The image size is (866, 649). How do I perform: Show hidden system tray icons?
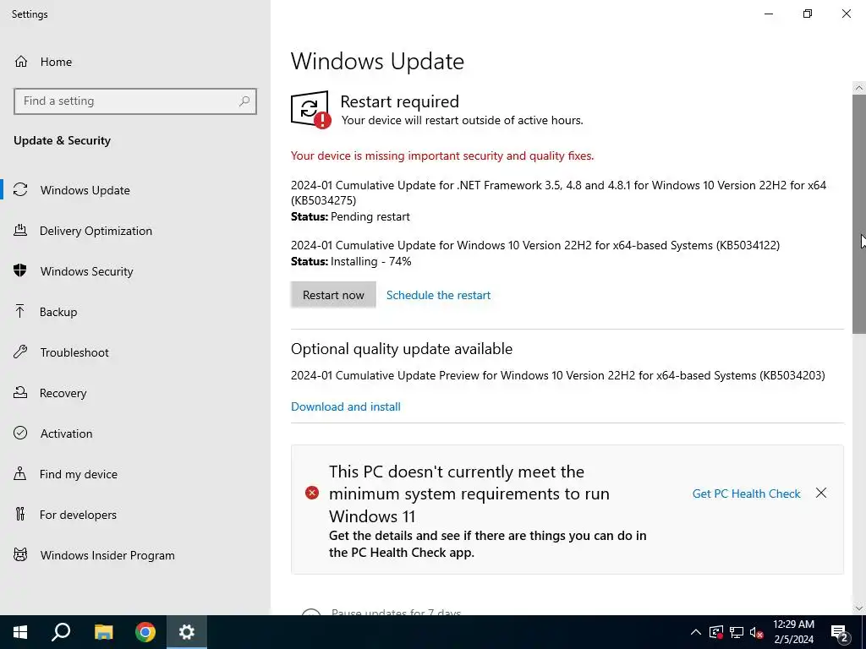[x=696, y=632]
